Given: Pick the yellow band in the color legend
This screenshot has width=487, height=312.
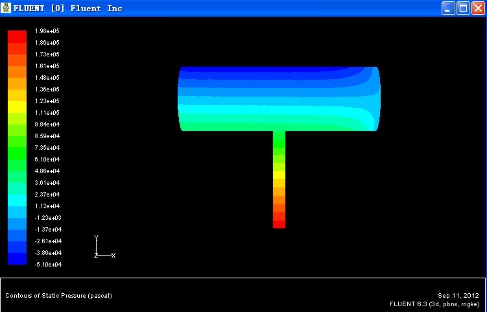Looking at the screenshot, I should click(17, 106).
